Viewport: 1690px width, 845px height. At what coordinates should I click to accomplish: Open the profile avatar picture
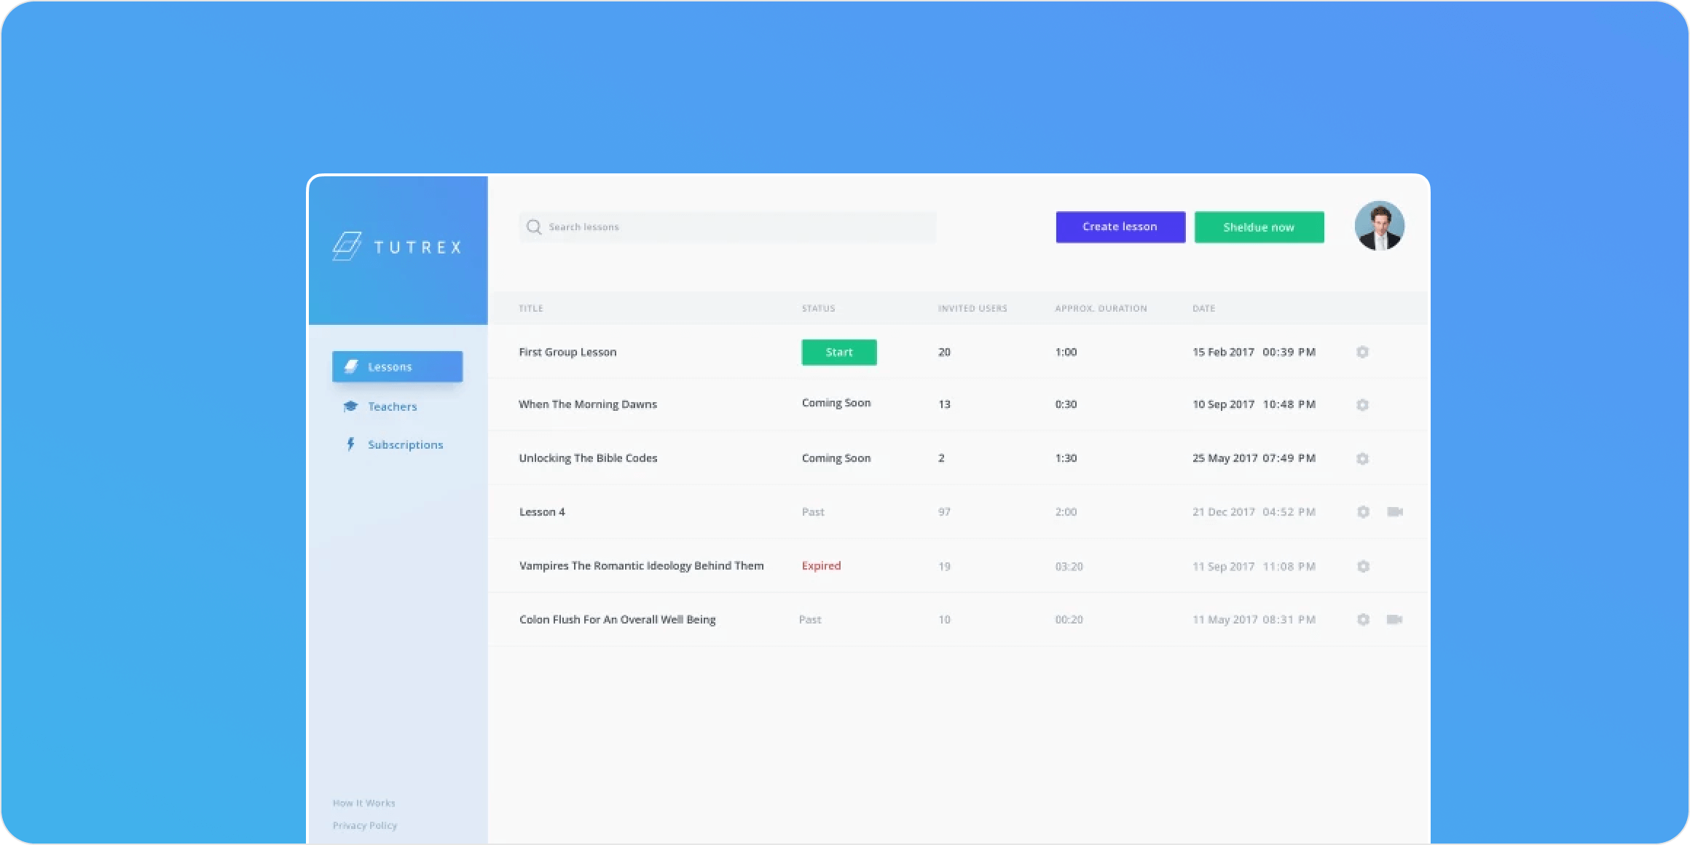(1380, 226)
